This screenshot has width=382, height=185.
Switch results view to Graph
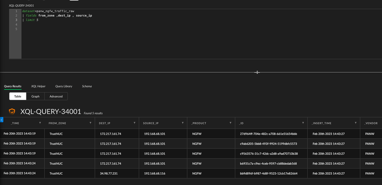[x=35, y=96]
